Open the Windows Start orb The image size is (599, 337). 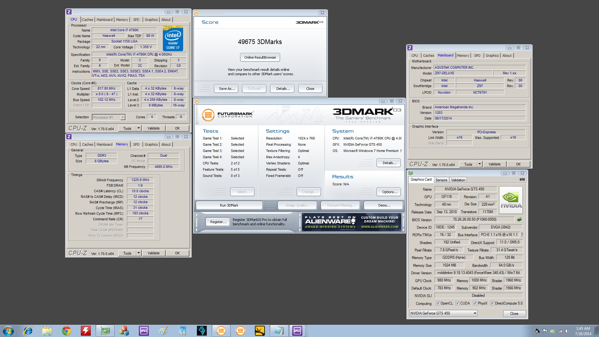8,330
